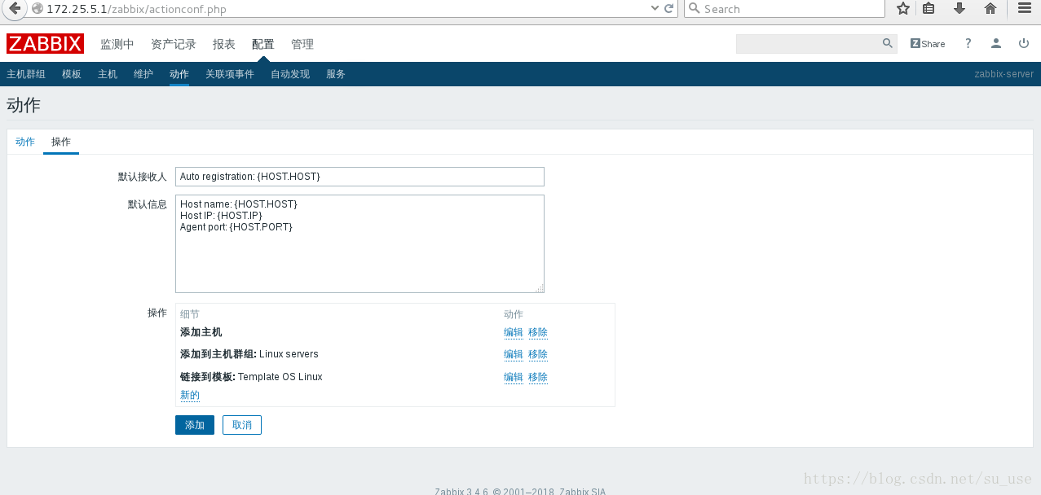Click the browser back arrow button
1041x495 pixels.
point(14,9)
